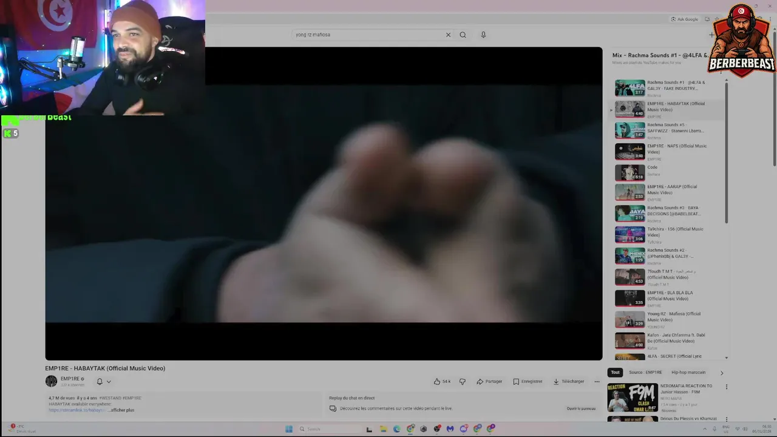The image size is (777, 437).
Task: Open the streamlink HABAYTAK link
Action: coord(77,410)
